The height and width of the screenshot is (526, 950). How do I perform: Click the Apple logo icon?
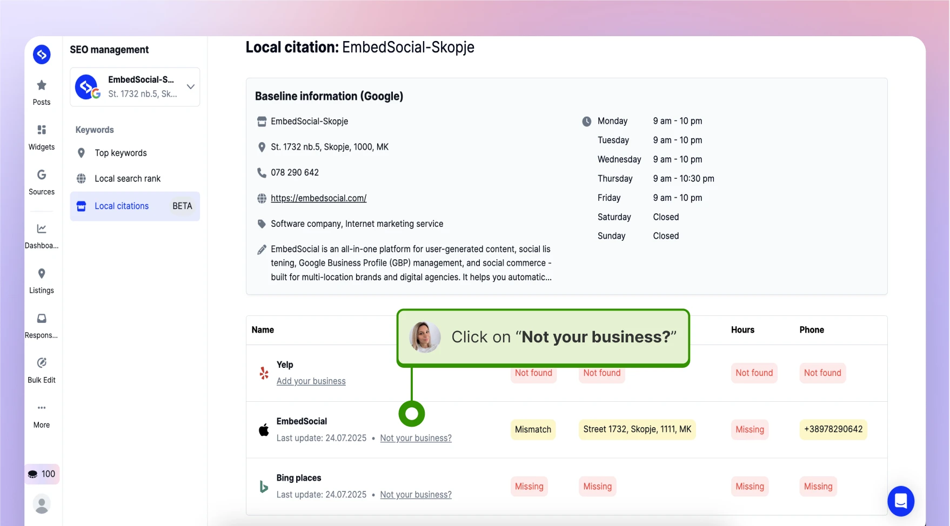pos(264,430)
